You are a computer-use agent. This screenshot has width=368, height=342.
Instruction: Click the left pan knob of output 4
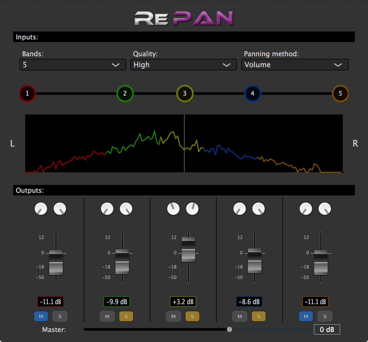pyautogui.click(x=240, y=209)
